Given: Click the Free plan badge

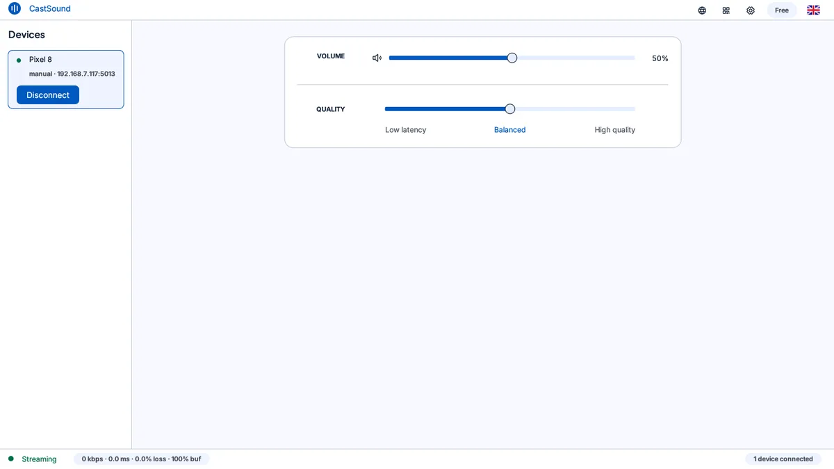Looking at the screenshot, I should click(x=782, y=10).
